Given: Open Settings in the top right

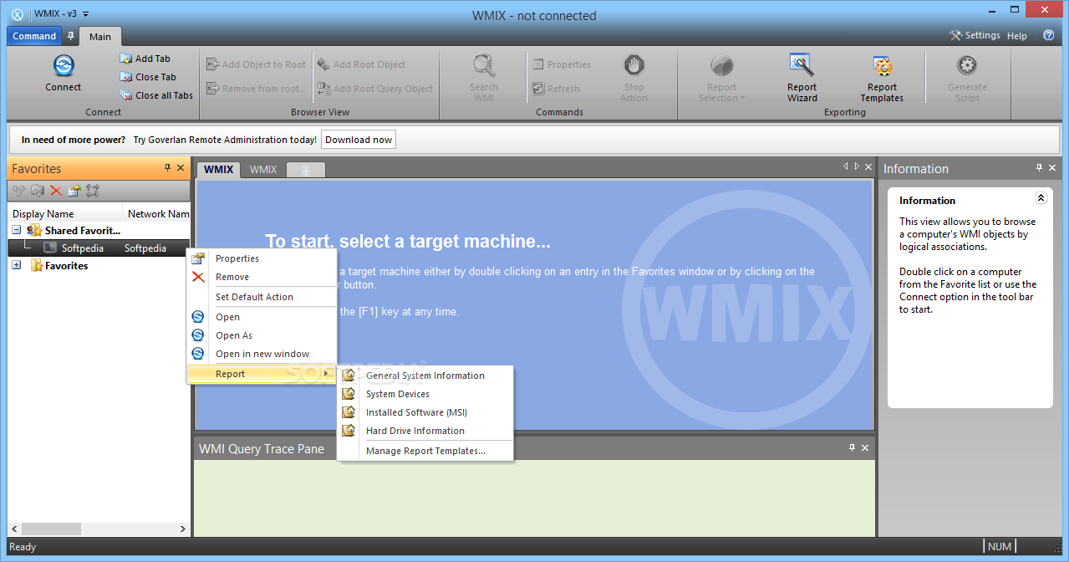Looking at the screenshot, I should 975,35.
